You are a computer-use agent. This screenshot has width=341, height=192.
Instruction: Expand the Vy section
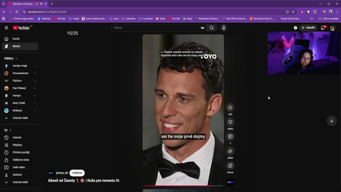[x=8, y=130]
